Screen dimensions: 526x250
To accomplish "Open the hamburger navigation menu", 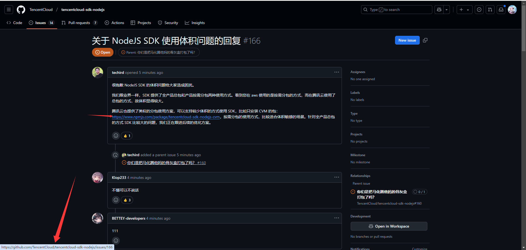I will pyautogui.click(x=9, y=10).
